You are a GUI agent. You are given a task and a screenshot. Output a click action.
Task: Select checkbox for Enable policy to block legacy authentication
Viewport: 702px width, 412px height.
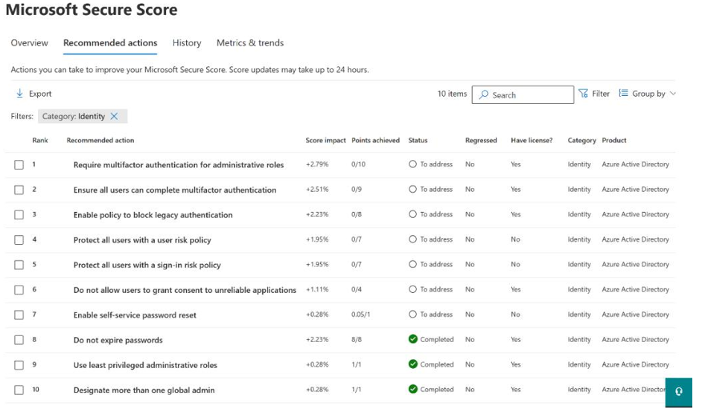click(x=19, y=215)
